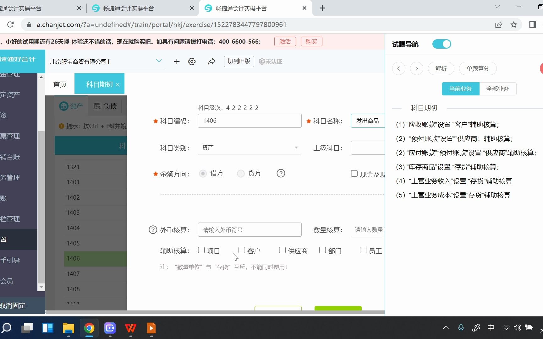543x339 pixels.
Task: Click the share/forward arrow icon
Action: point(211,62)
